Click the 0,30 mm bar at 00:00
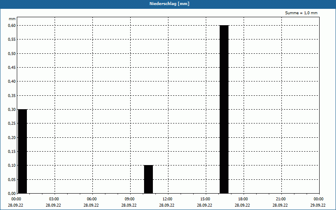The image size is (336, 210). (x=23, y=151)
